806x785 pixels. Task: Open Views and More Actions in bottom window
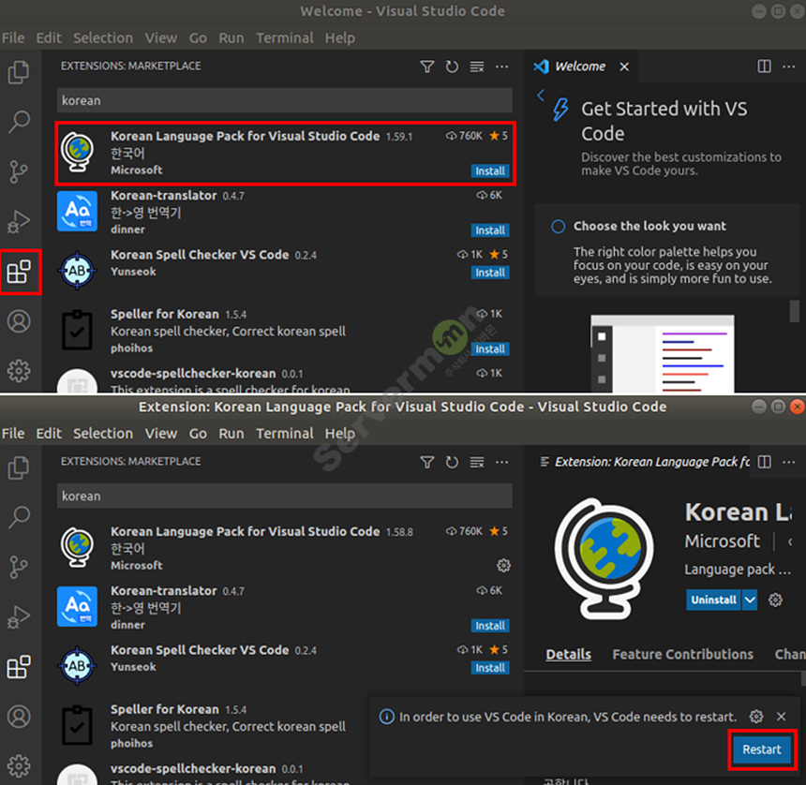click(501, 462)
